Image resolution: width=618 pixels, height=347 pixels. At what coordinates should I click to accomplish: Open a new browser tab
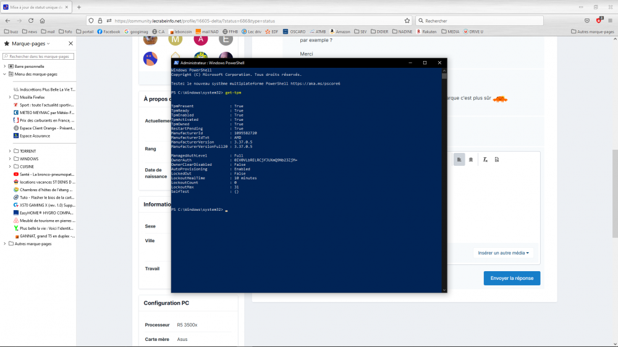pyautogui.click(x=79, y=7)
